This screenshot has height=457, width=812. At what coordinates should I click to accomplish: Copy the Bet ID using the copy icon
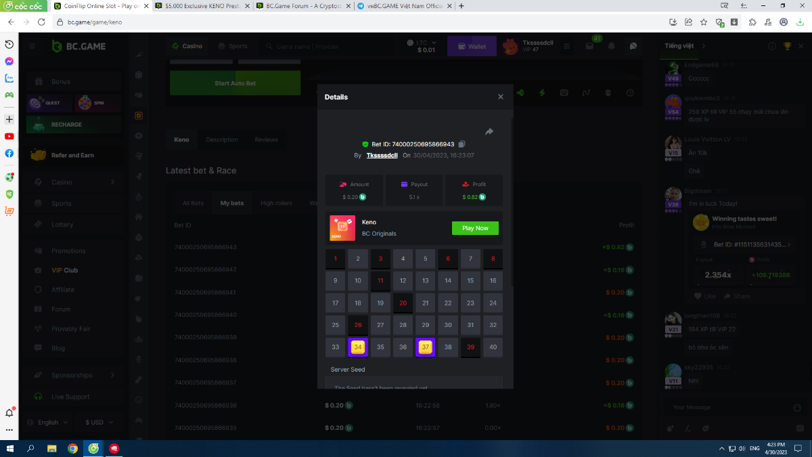point(461,144)
